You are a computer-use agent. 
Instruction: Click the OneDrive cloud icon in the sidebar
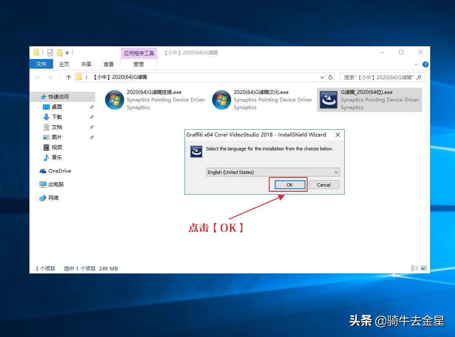click(x=43, y=171)
